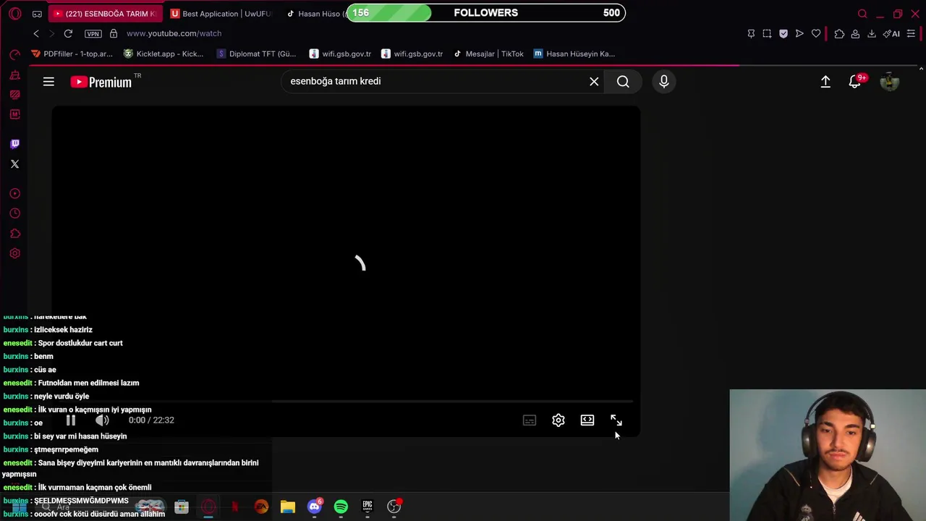Open the sidebar extensions cube icon
The width and height of the screenshot is (926, 521).
point(15,234)
